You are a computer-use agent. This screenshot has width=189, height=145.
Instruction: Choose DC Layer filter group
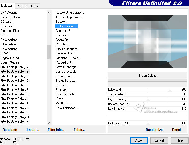point(6,22)
